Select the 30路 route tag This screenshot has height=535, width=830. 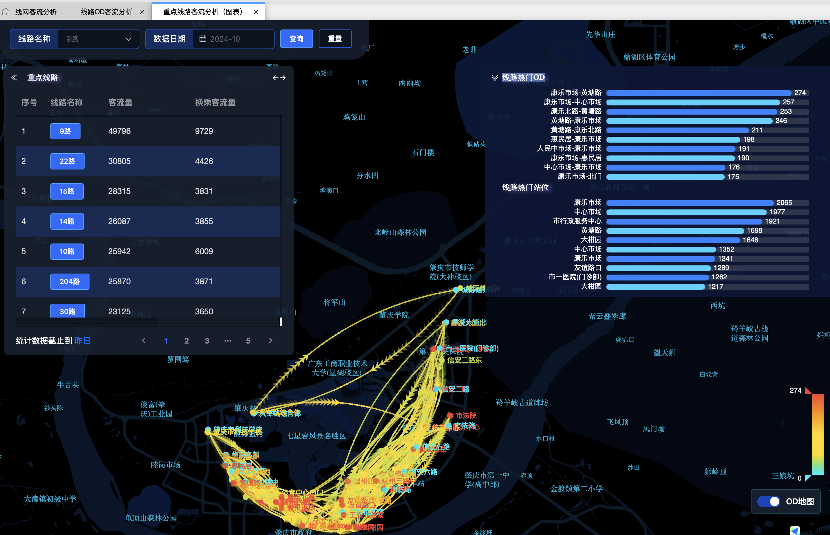pyautogui.click(x=67, y=311)
